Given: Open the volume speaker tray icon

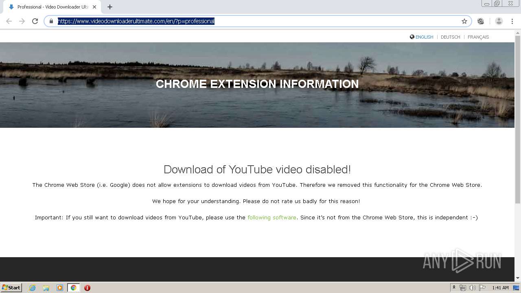Looking at the screenshot, I should coord(473,288).
